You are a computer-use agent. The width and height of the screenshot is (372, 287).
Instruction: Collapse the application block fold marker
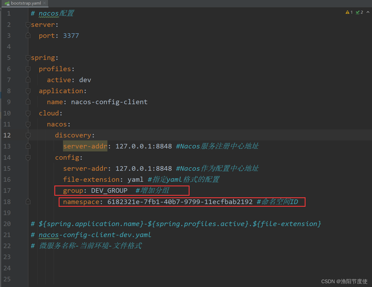click(28, 91)
